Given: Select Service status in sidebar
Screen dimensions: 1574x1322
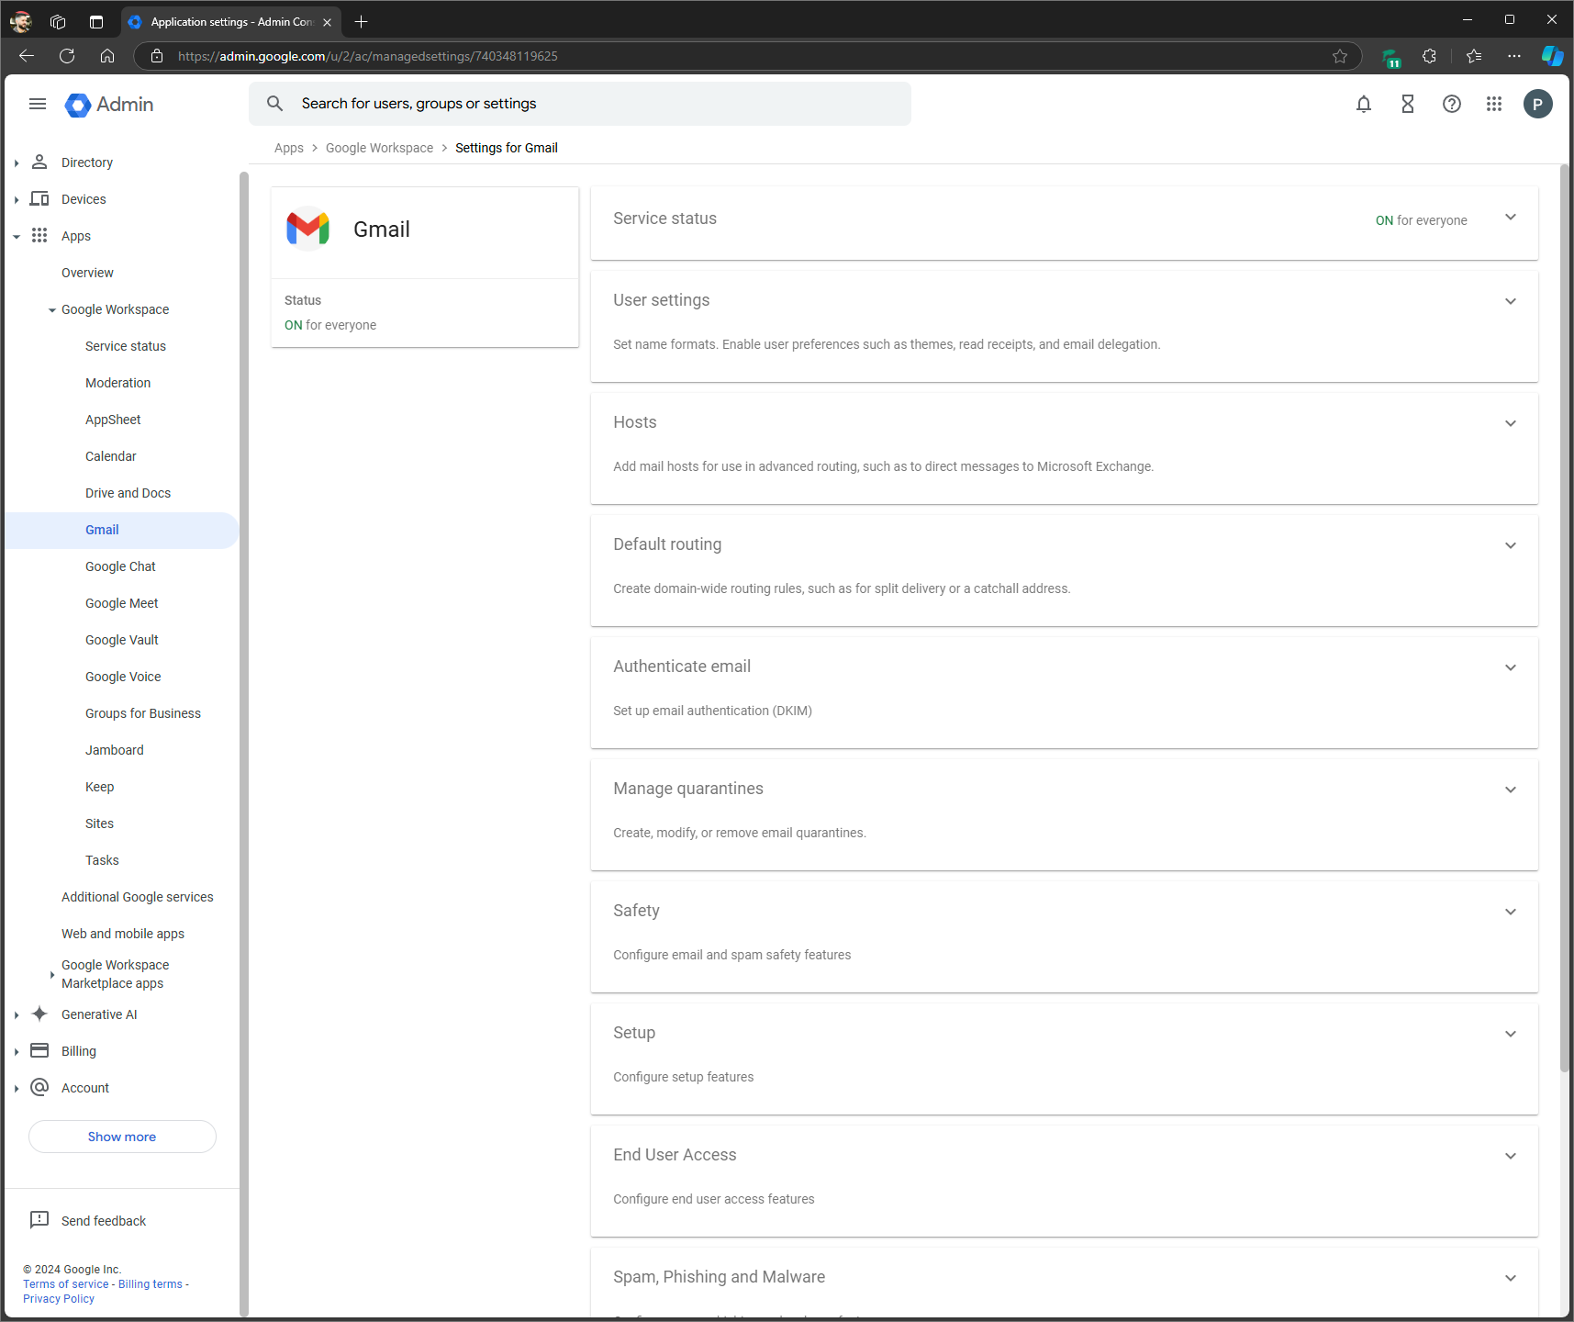Looking at the screenshot, I should [x=126, y=346].
